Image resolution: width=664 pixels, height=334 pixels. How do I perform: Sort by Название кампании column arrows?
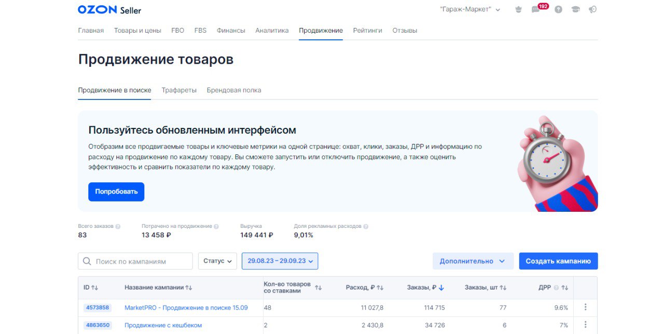(x=189, y=287)
